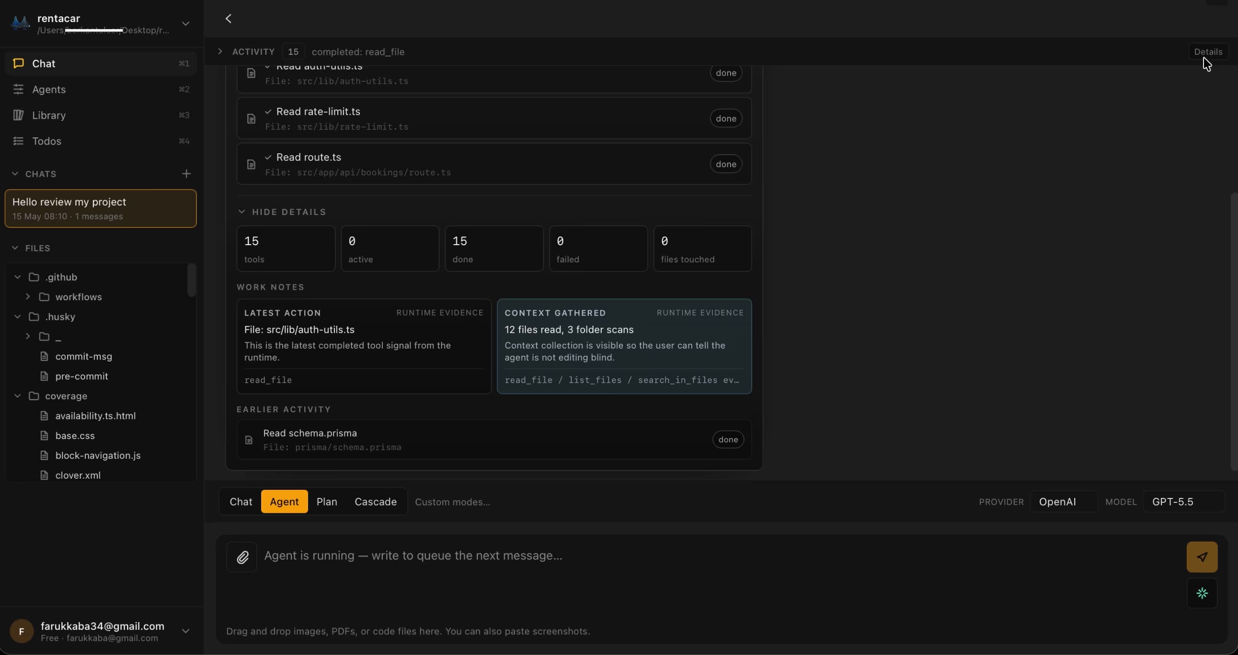Collapse Hide Details section

282,212
